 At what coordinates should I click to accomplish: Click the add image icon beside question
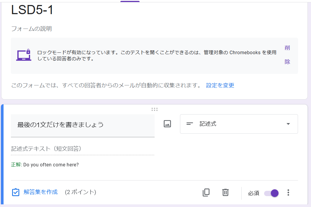click(167, 124)
